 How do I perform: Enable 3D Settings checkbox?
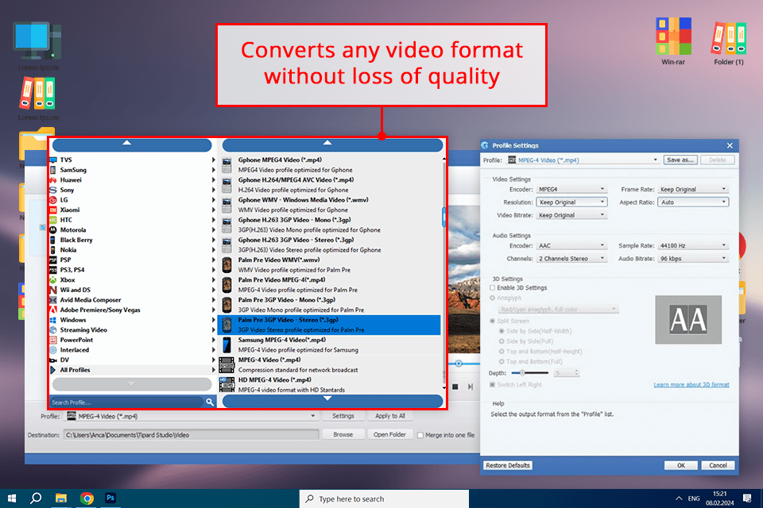[x=493, y=288]
